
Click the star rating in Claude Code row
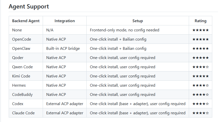[x=201, y=113]
